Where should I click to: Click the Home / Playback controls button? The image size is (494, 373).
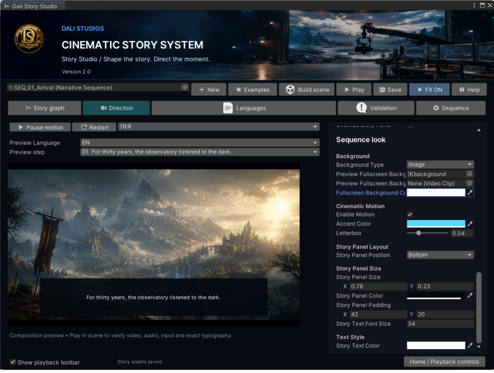click(444, 362)
